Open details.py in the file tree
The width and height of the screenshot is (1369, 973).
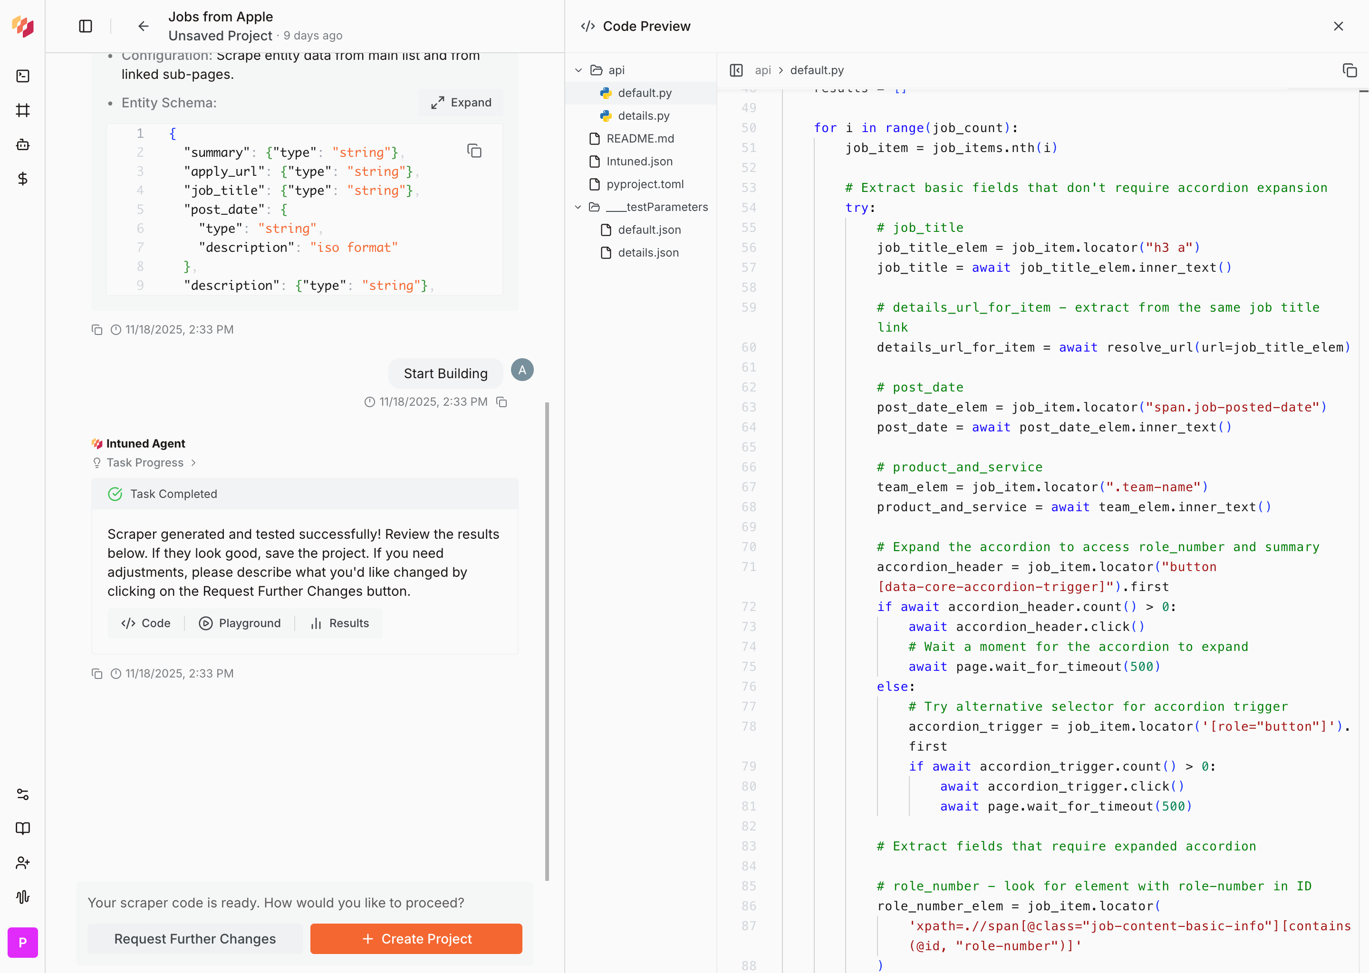point(643,115)
